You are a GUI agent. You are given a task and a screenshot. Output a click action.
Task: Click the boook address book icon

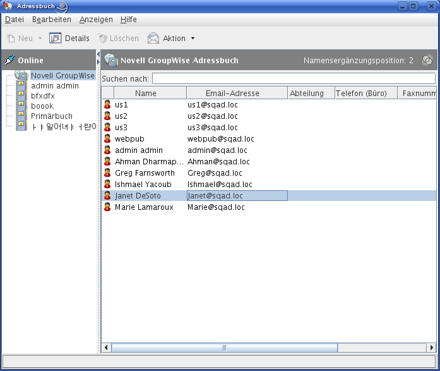21,106
